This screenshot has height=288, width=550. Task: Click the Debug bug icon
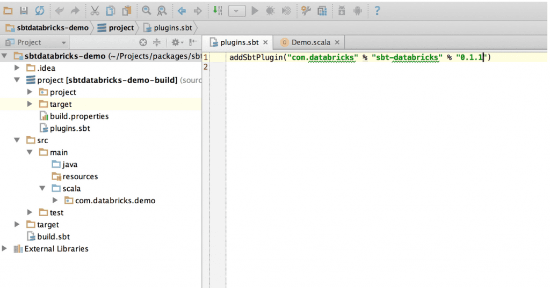click(270, 10)
